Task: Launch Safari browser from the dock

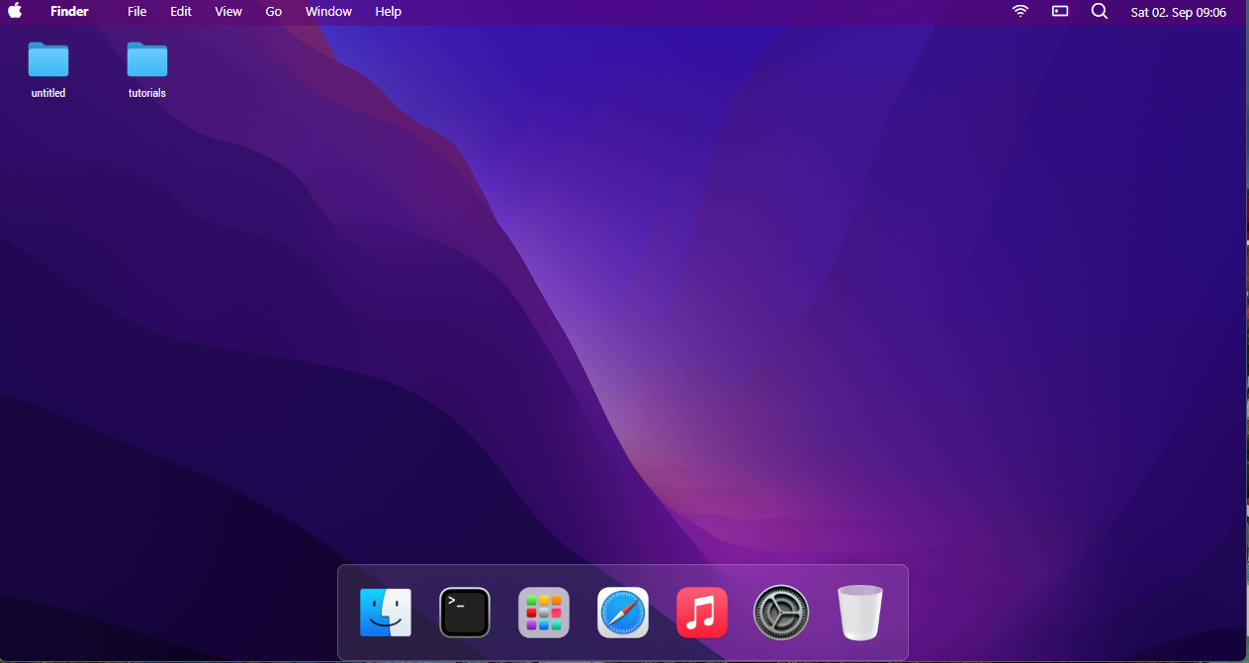Action: tap(623, 613)
